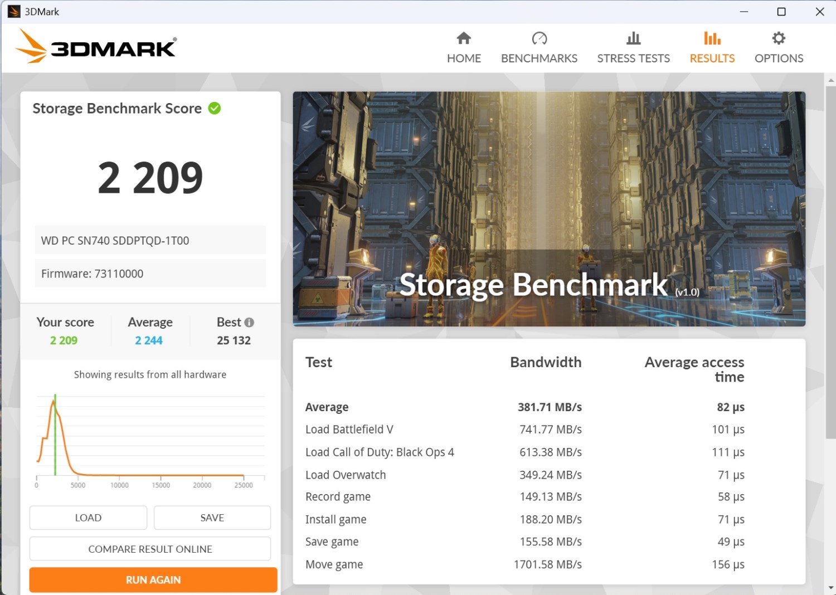The height and width of the screenshot is (595, 836).
Task: Switch to the BENCHMARKS tab label
Action: click(539, 58)
